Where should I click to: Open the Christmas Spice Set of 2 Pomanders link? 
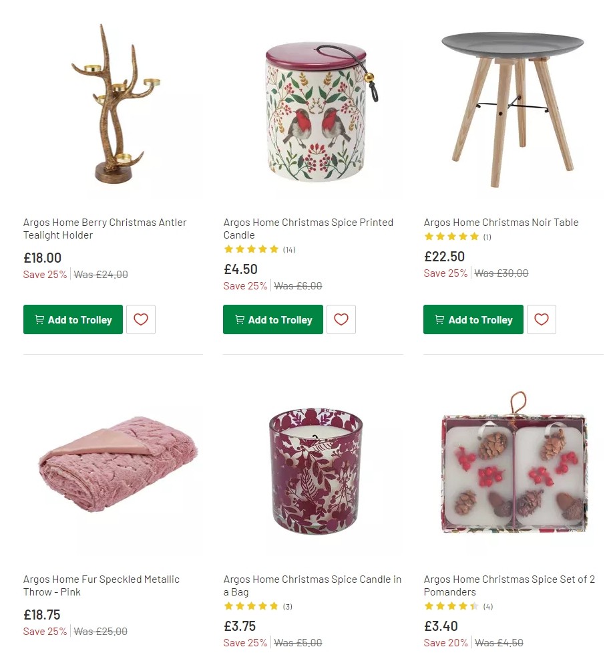tap(510, 586)
